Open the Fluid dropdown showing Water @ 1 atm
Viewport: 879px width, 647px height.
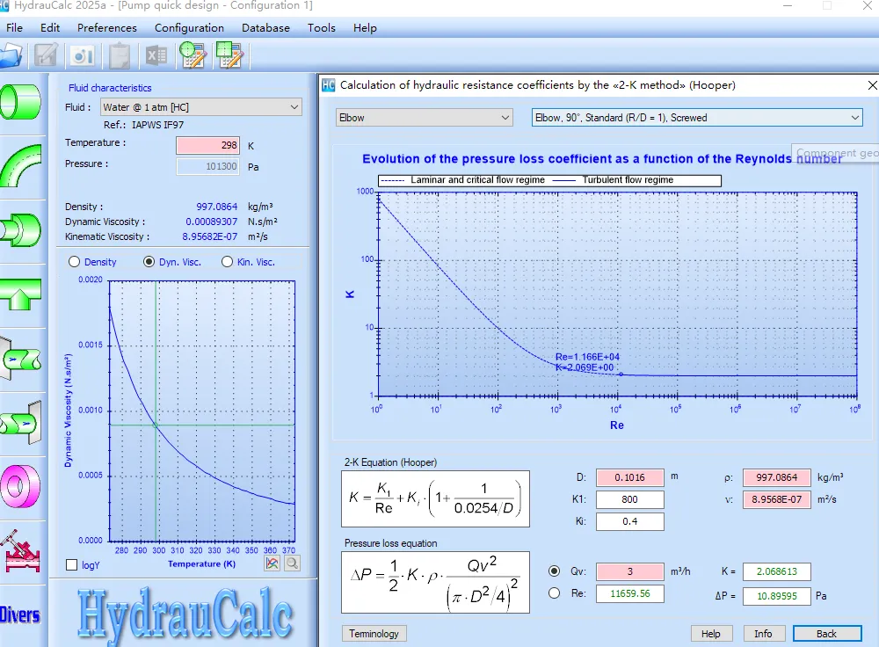pos(201,107)
